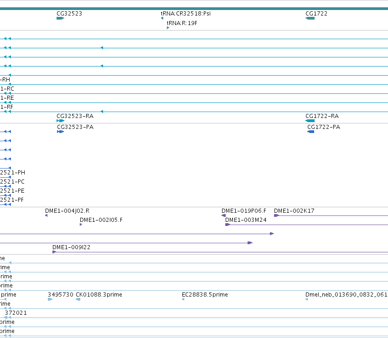Click the CG32523-PA label
The height and width of the screenshot is (338, 388).
point(75,127)
